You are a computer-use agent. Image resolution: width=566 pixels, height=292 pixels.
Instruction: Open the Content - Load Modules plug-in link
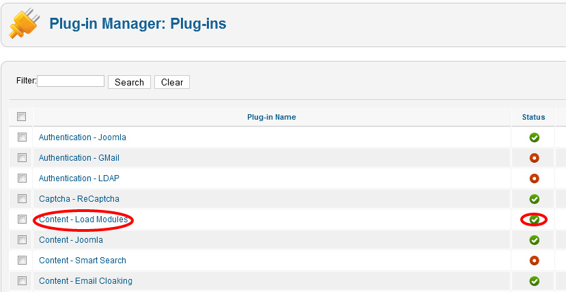point(83,220)
